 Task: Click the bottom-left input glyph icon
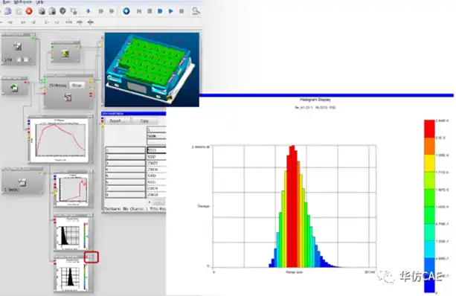coord(22,183)
